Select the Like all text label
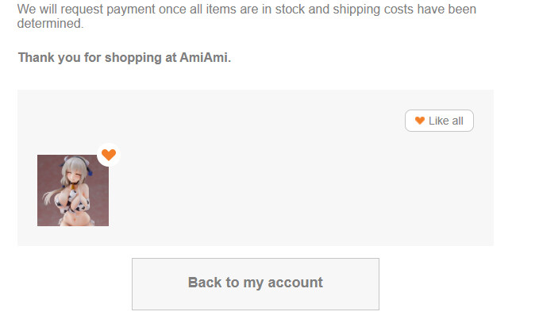The height and width of the screenshot is (327, 539). [x=445, y=121]
